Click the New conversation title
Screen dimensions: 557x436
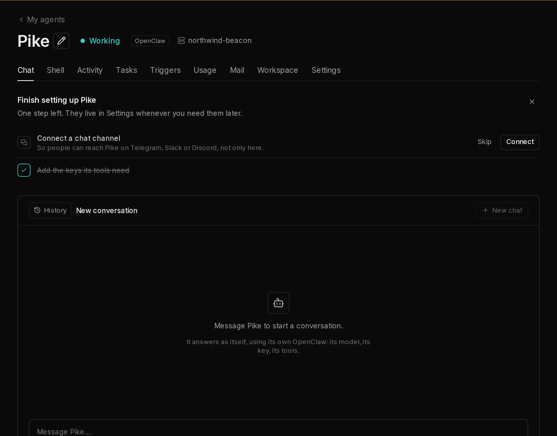107,210
